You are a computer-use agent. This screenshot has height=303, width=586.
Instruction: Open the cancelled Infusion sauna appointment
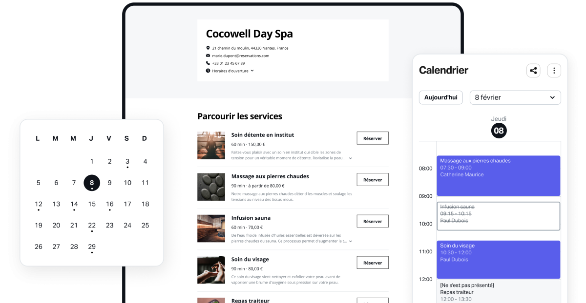tap(498, 215)
